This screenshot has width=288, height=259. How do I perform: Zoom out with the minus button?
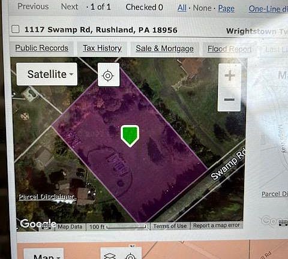[x=229, y=100]
